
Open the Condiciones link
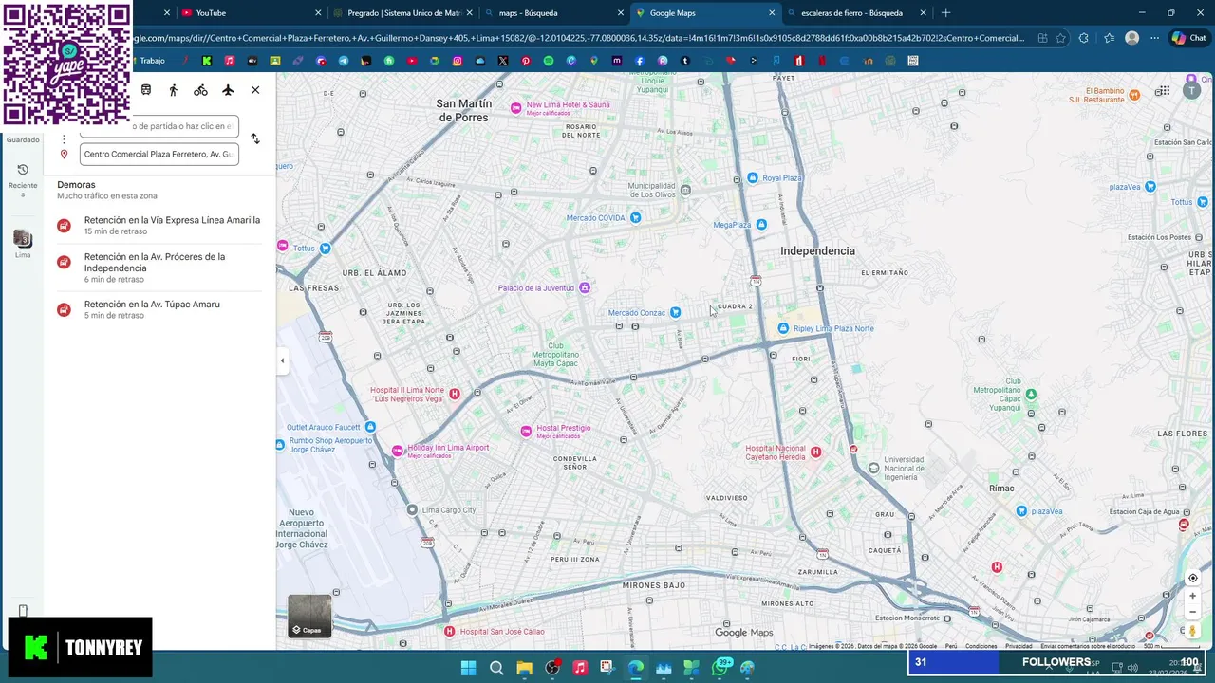click(x=981, y=646)
